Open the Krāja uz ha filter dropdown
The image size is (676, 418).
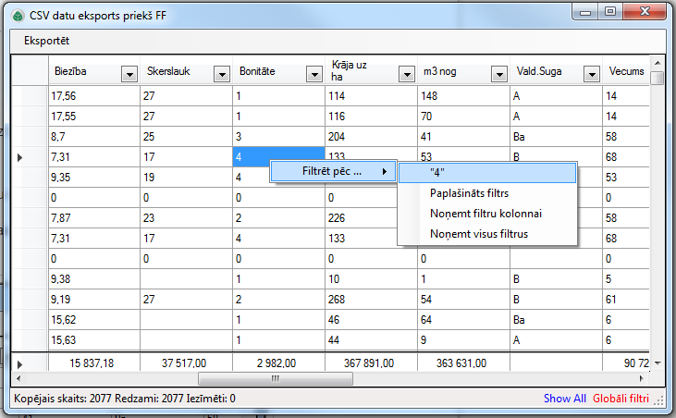pos(407,73)
